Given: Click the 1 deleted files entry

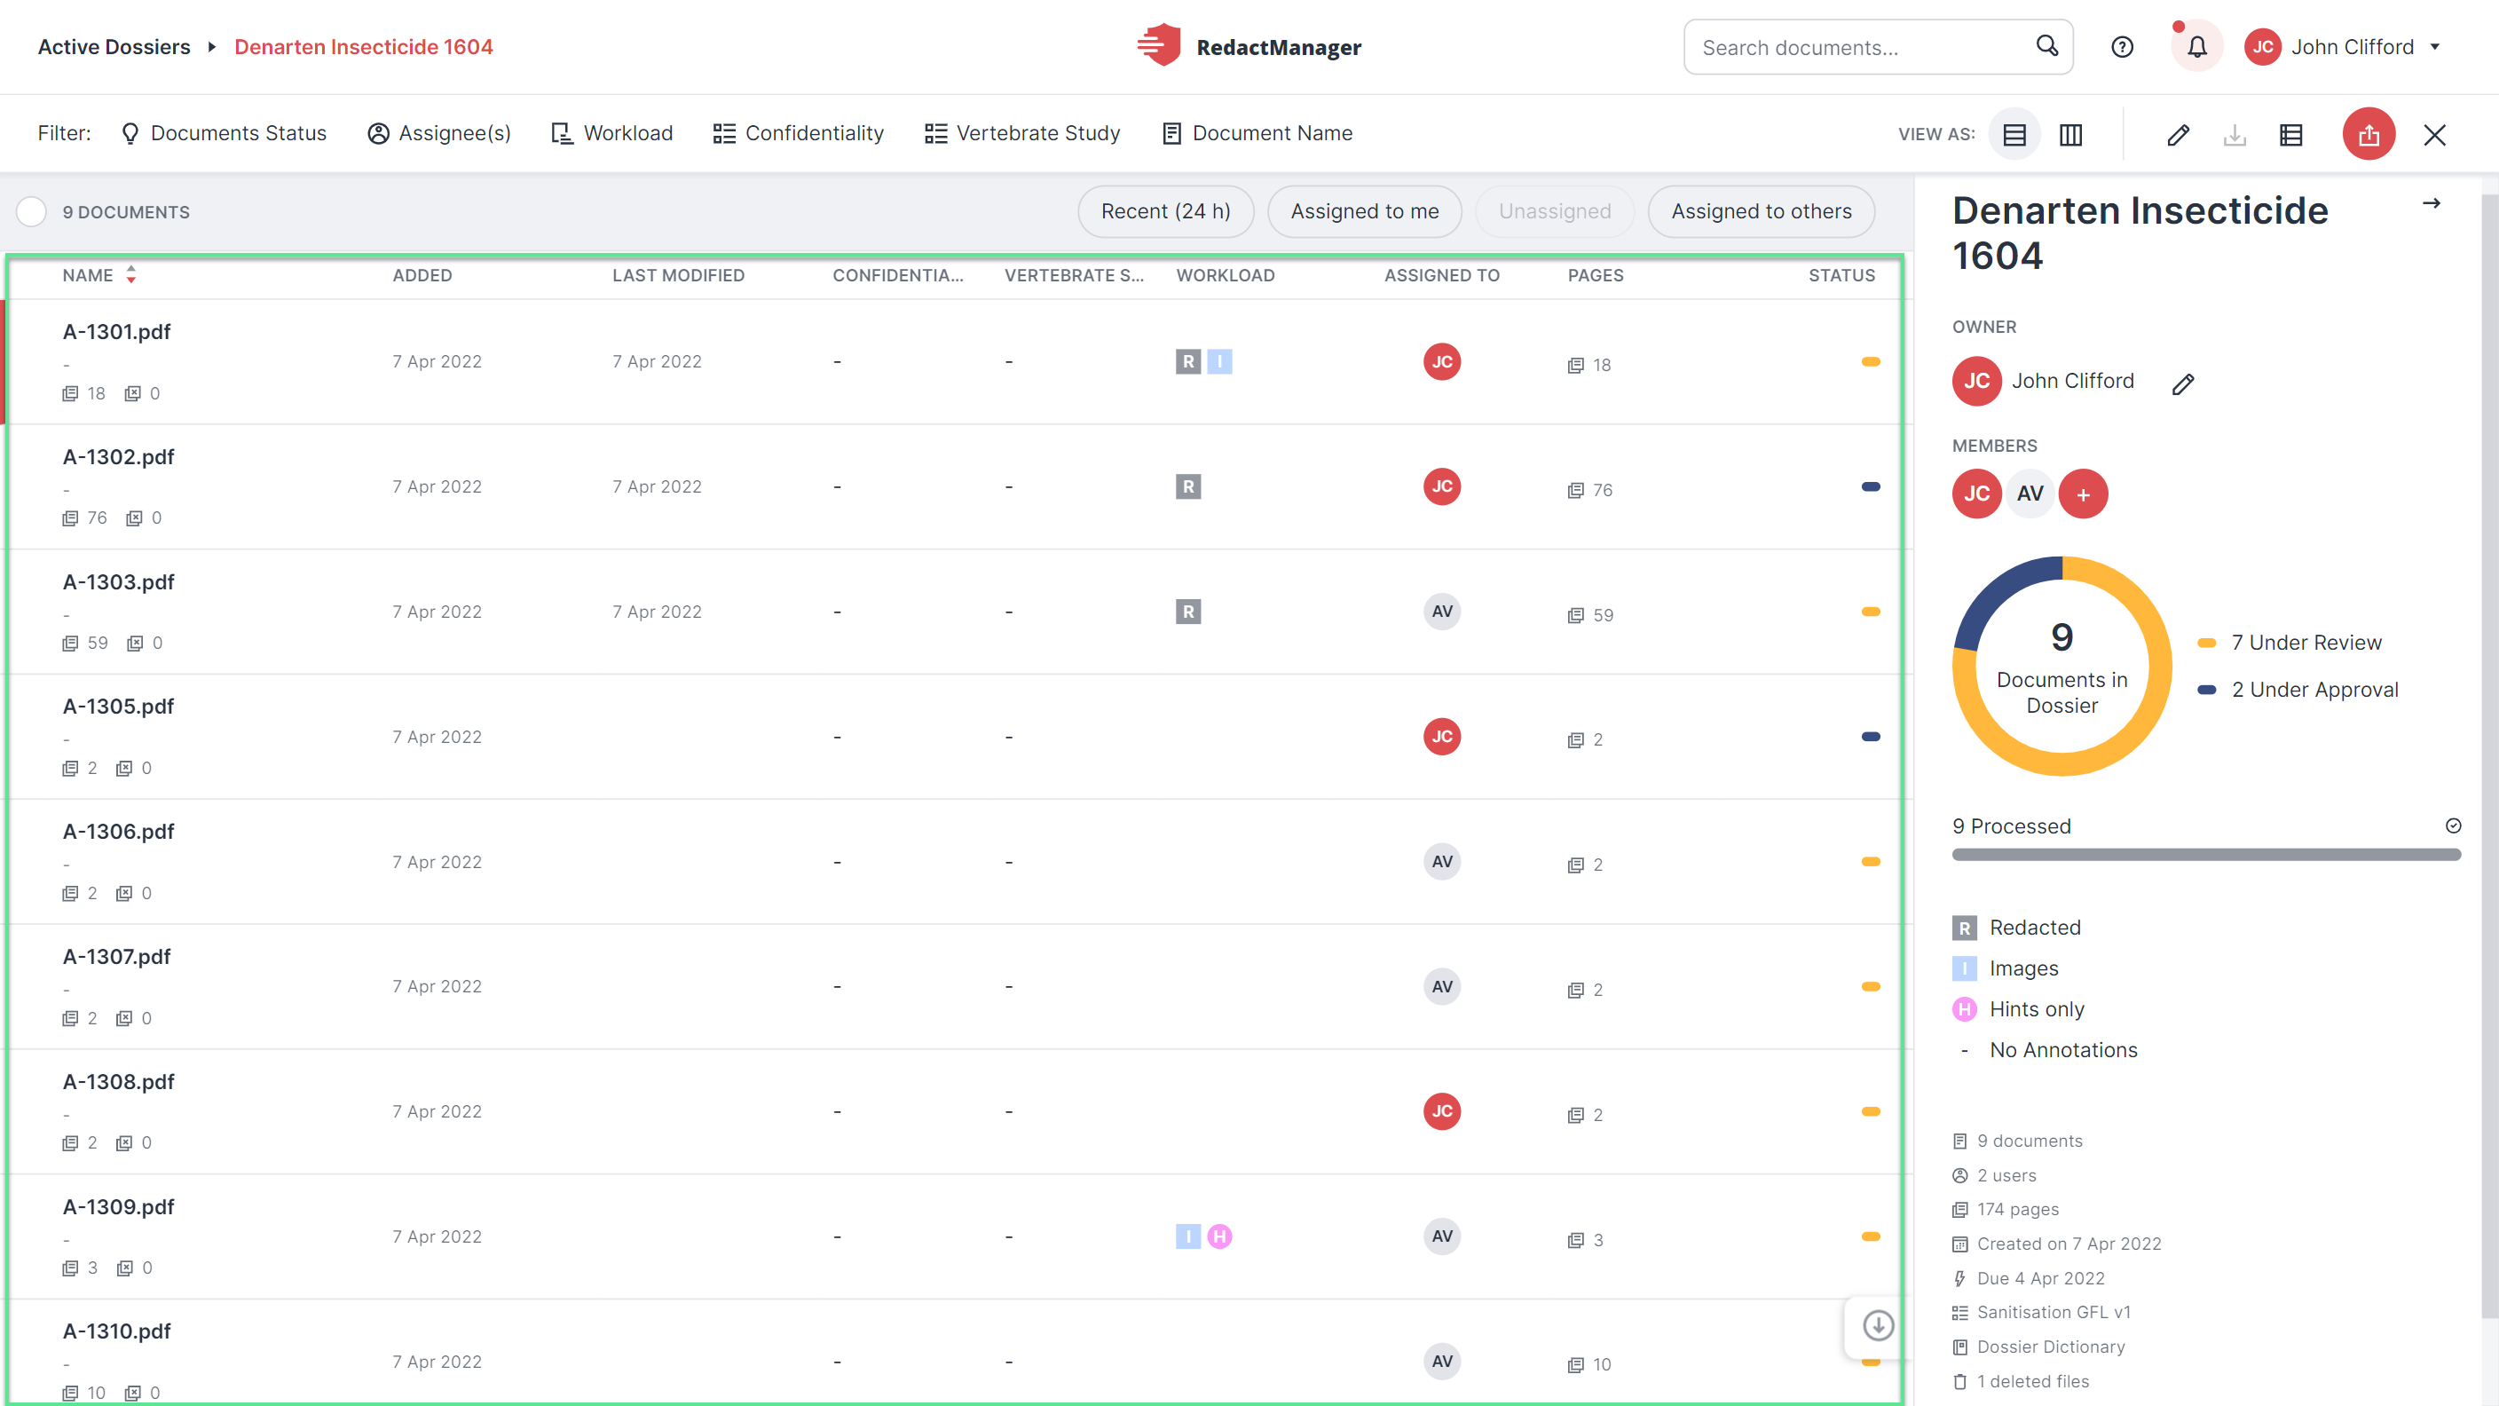Looking at the screenshot, I should pos(2022,1381).
